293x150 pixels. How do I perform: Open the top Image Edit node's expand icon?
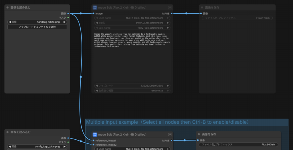click(x=170, y=7)
